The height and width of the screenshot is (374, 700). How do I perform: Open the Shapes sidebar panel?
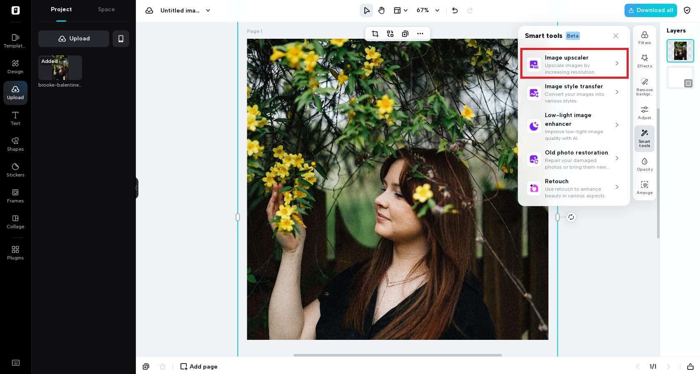coord(15,144)
